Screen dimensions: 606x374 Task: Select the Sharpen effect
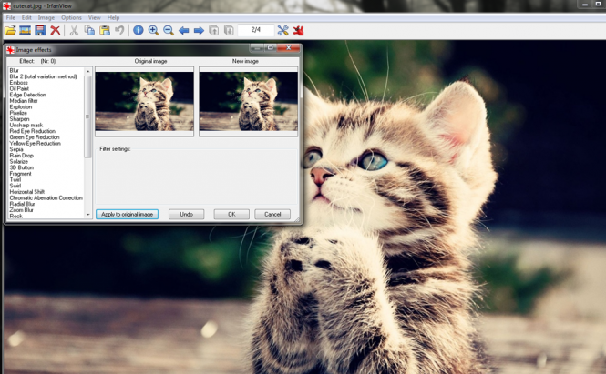click(19, 119)
